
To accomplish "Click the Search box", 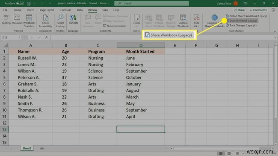I will 151,3.
